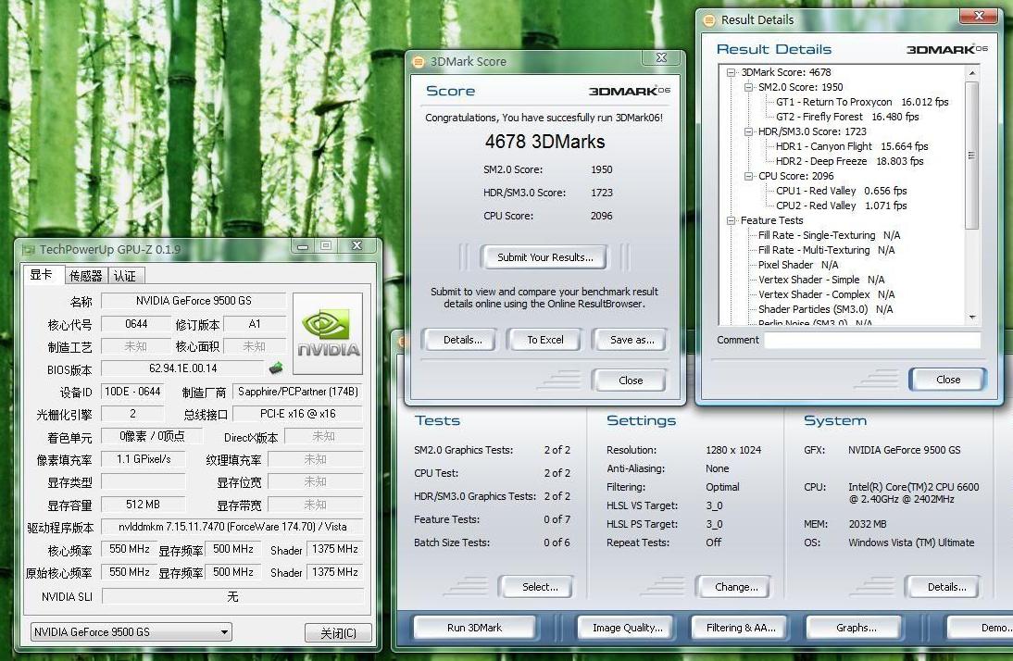Click the Result Details window title icon
Screen dimensions: 1013x661
click(x=709, y=19)
